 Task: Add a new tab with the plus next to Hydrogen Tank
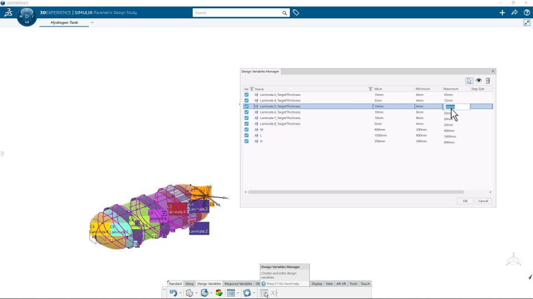coord(92,23)
